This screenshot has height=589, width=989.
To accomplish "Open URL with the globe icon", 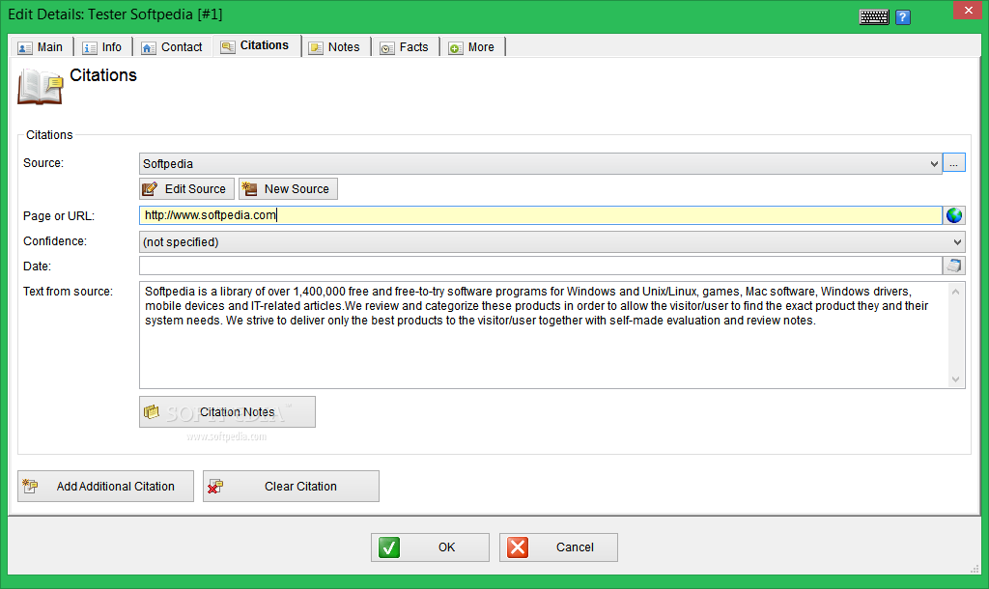I will click(x=954, y=215).
